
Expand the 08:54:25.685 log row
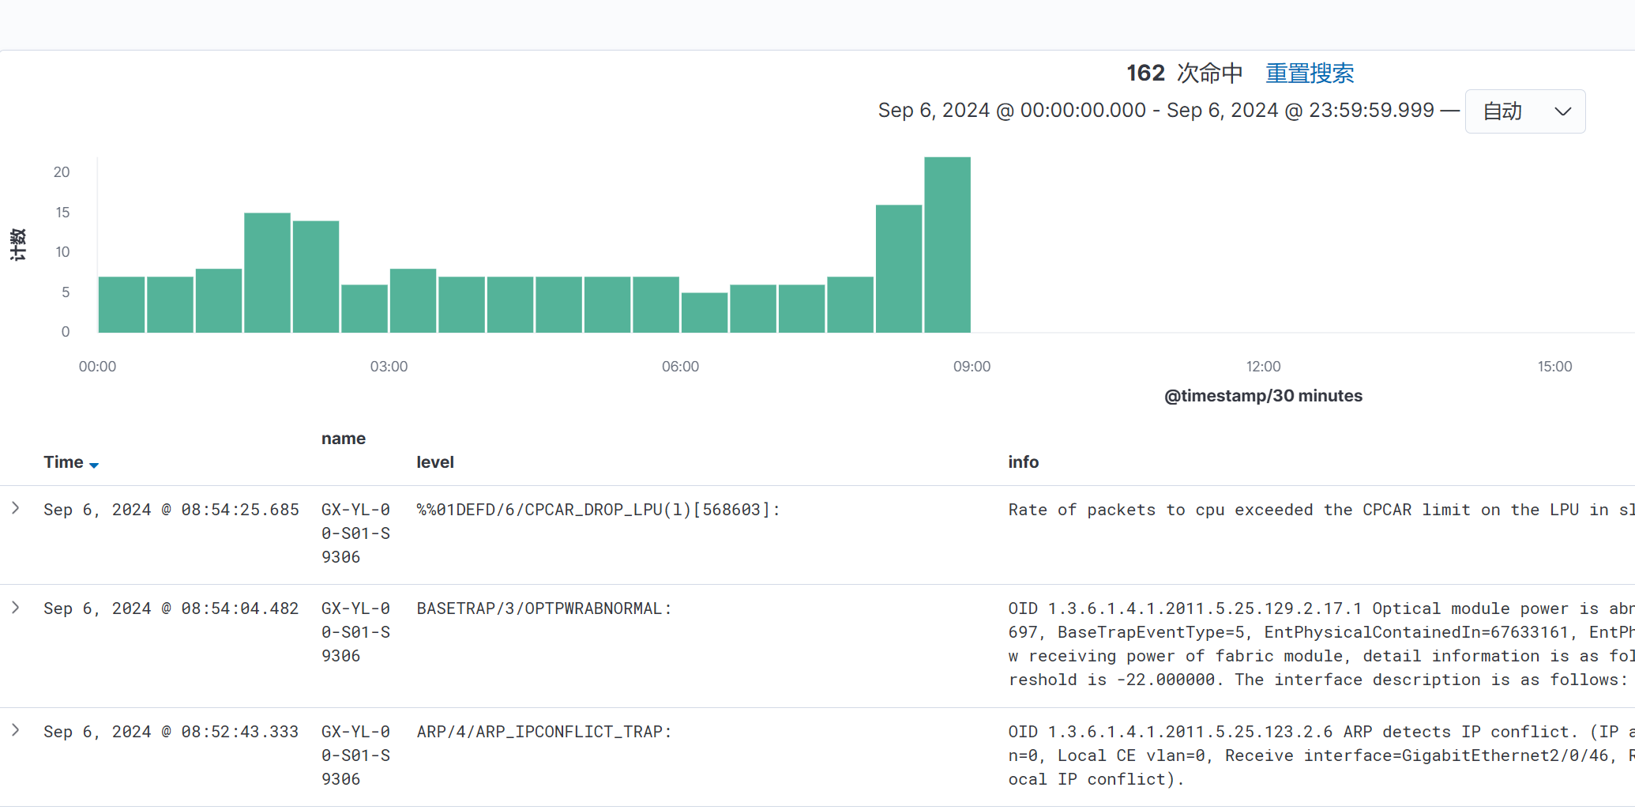(x=16, y=508)
